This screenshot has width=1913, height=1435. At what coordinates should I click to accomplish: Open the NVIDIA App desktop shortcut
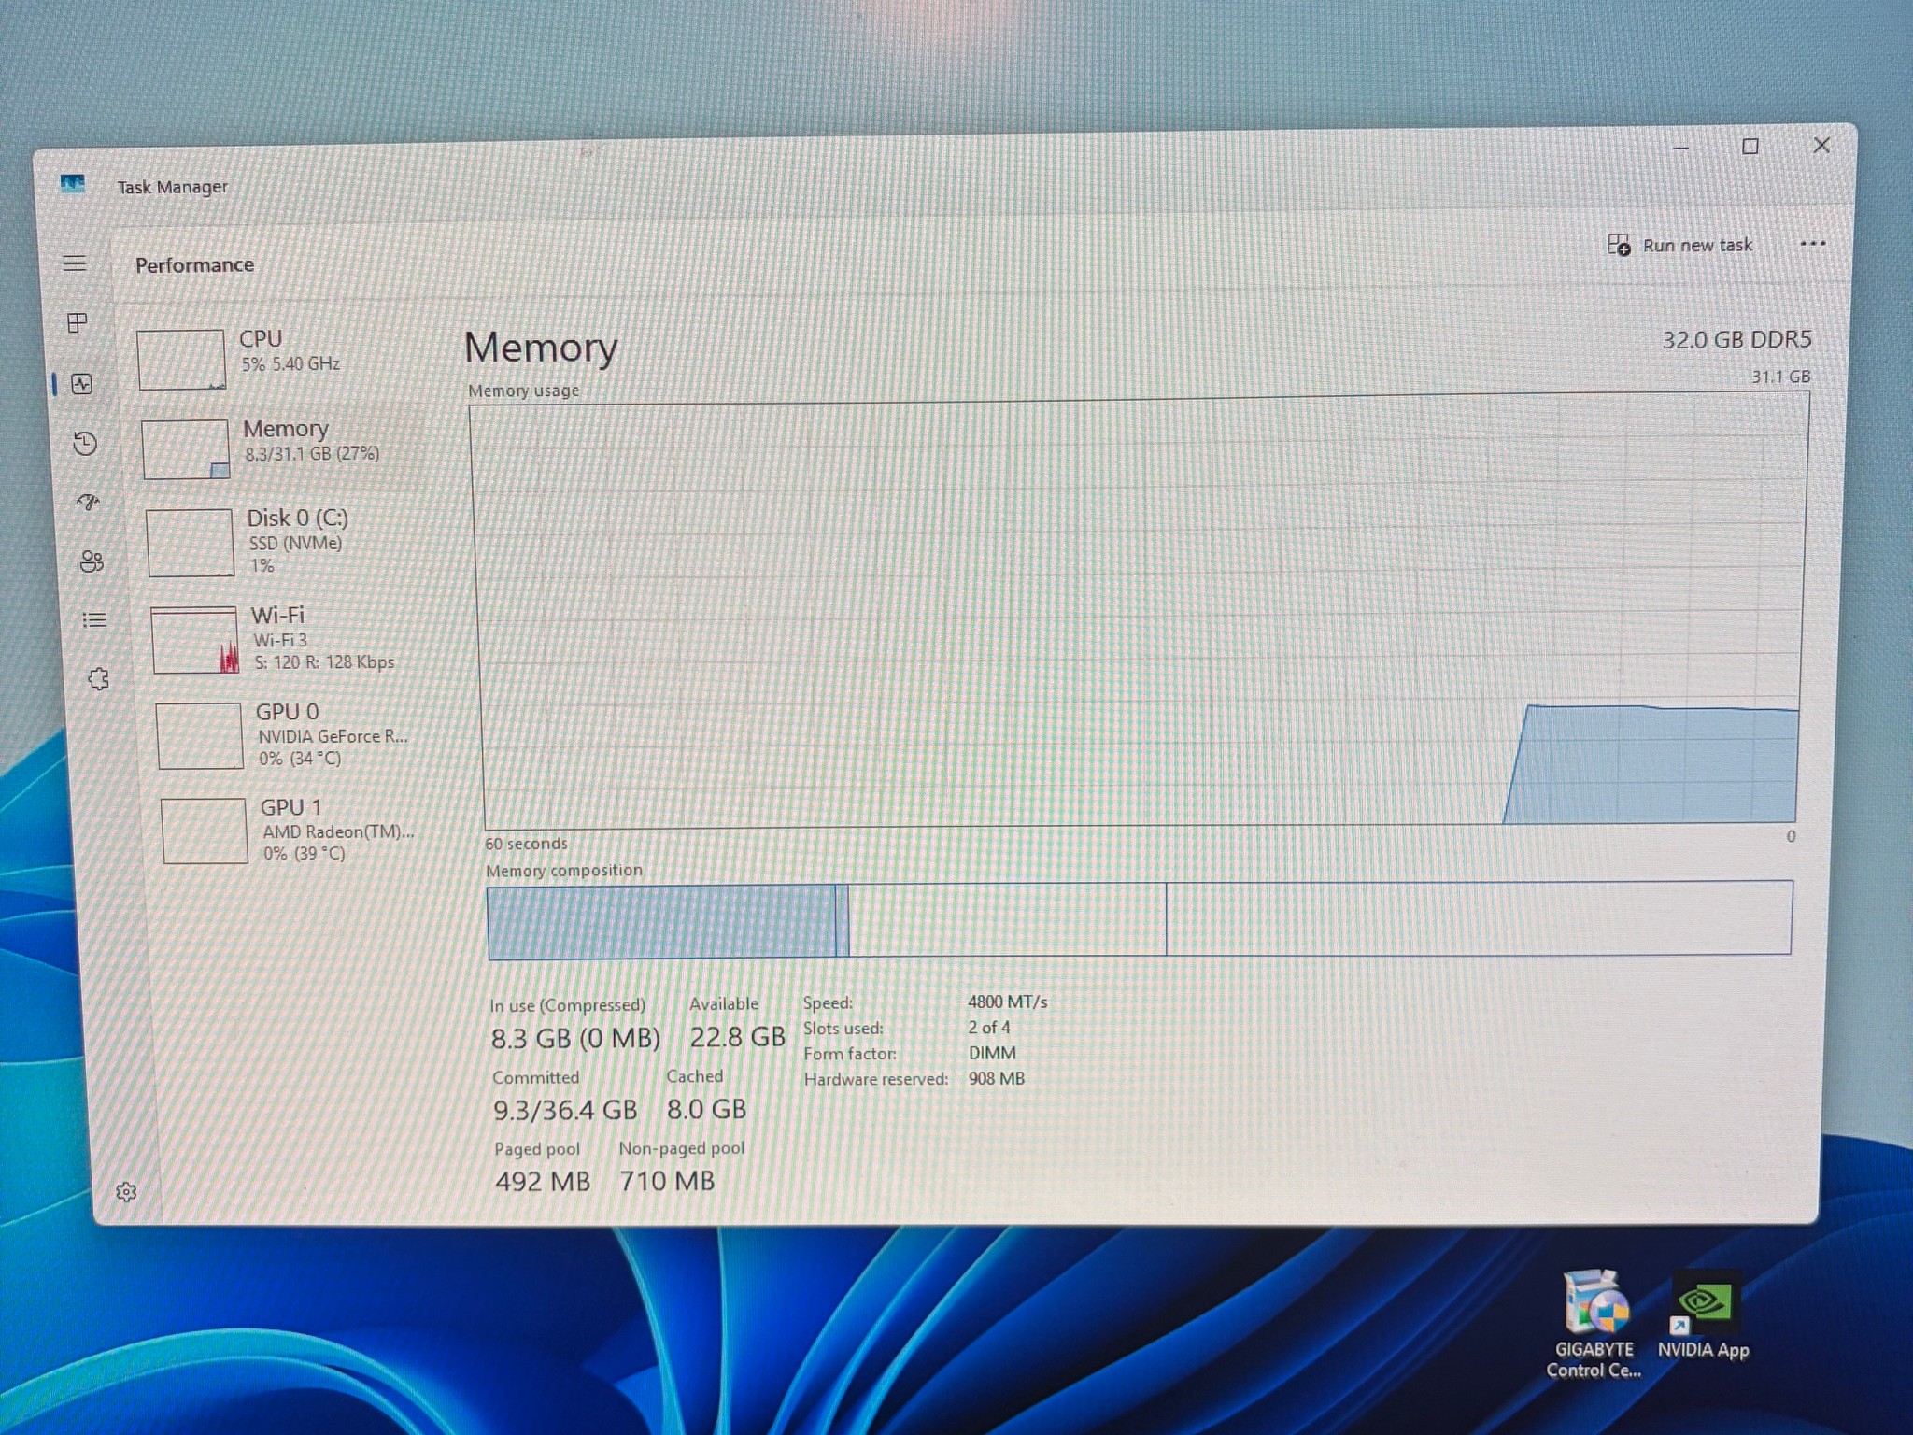(x=1704, y=1315)
